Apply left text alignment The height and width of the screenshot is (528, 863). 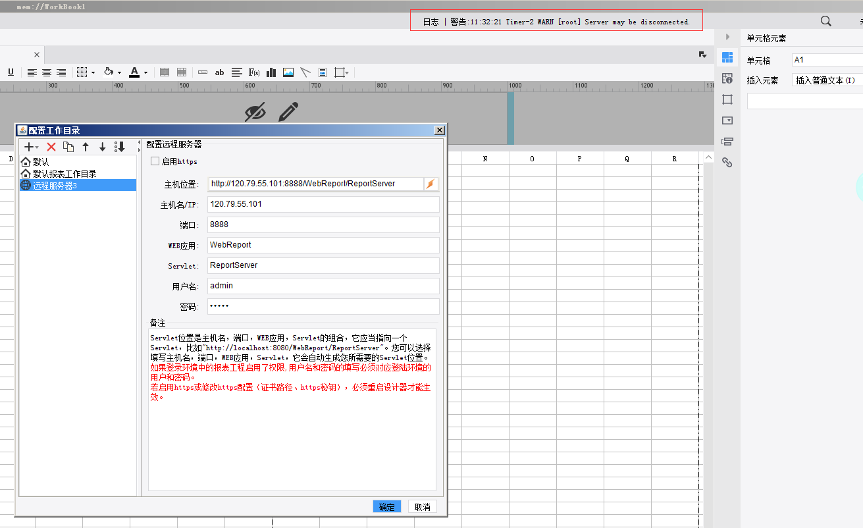pos(32,72)
